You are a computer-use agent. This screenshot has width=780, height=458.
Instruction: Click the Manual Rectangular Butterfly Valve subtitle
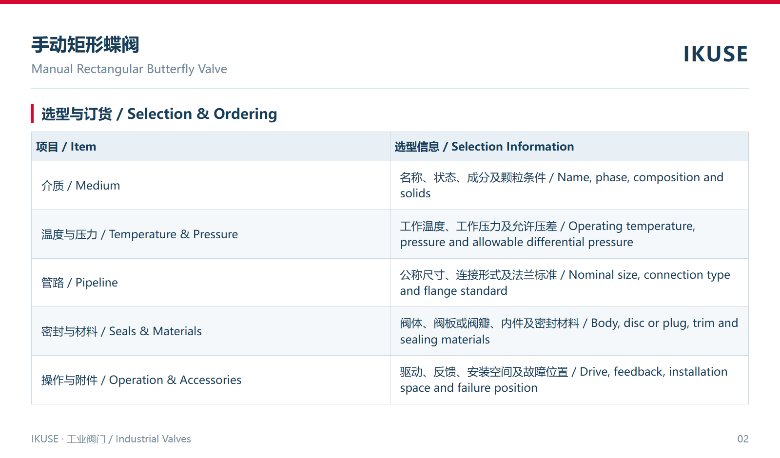pyautogui.click(x=129, y=69)
